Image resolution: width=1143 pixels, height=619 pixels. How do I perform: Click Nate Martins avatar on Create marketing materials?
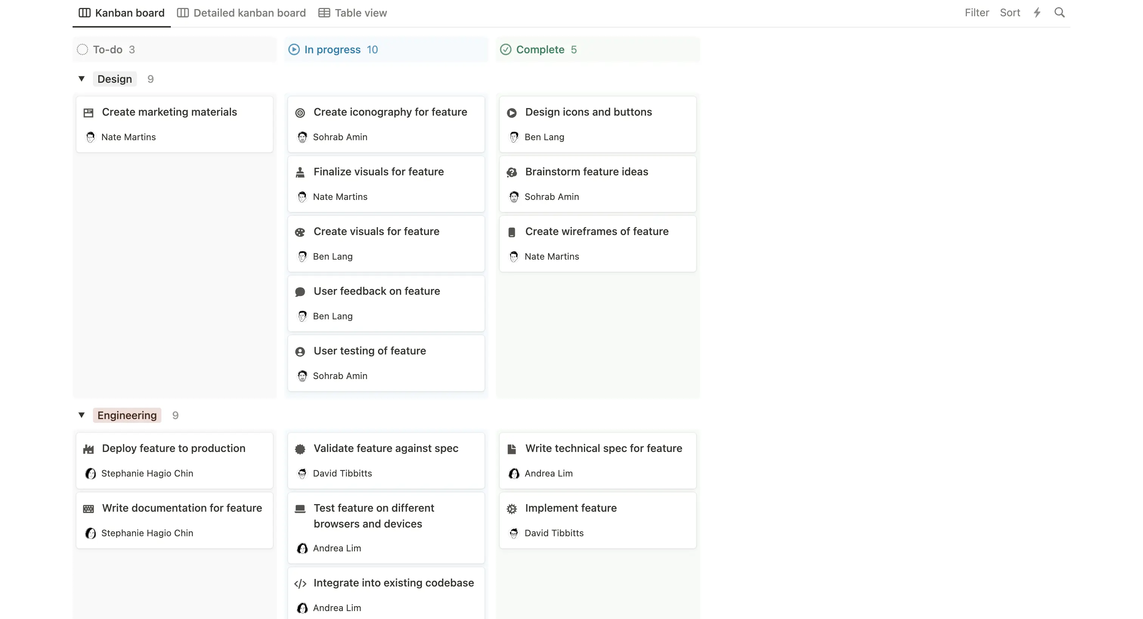click(90, 137)
